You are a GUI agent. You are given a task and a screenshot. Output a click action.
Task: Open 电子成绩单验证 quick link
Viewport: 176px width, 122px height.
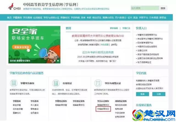144,62
